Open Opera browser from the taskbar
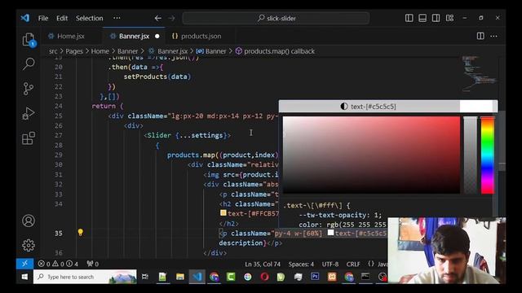This screenshot has width=522, height=293. coord(264,277)
